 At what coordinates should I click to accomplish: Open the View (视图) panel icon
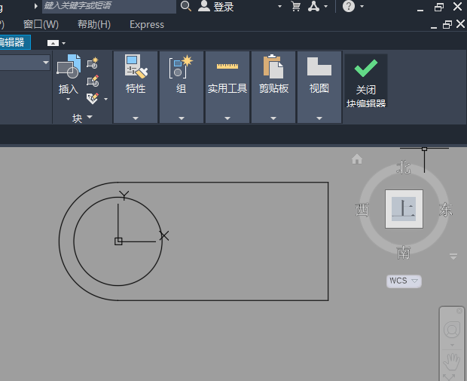coord(319,68)
